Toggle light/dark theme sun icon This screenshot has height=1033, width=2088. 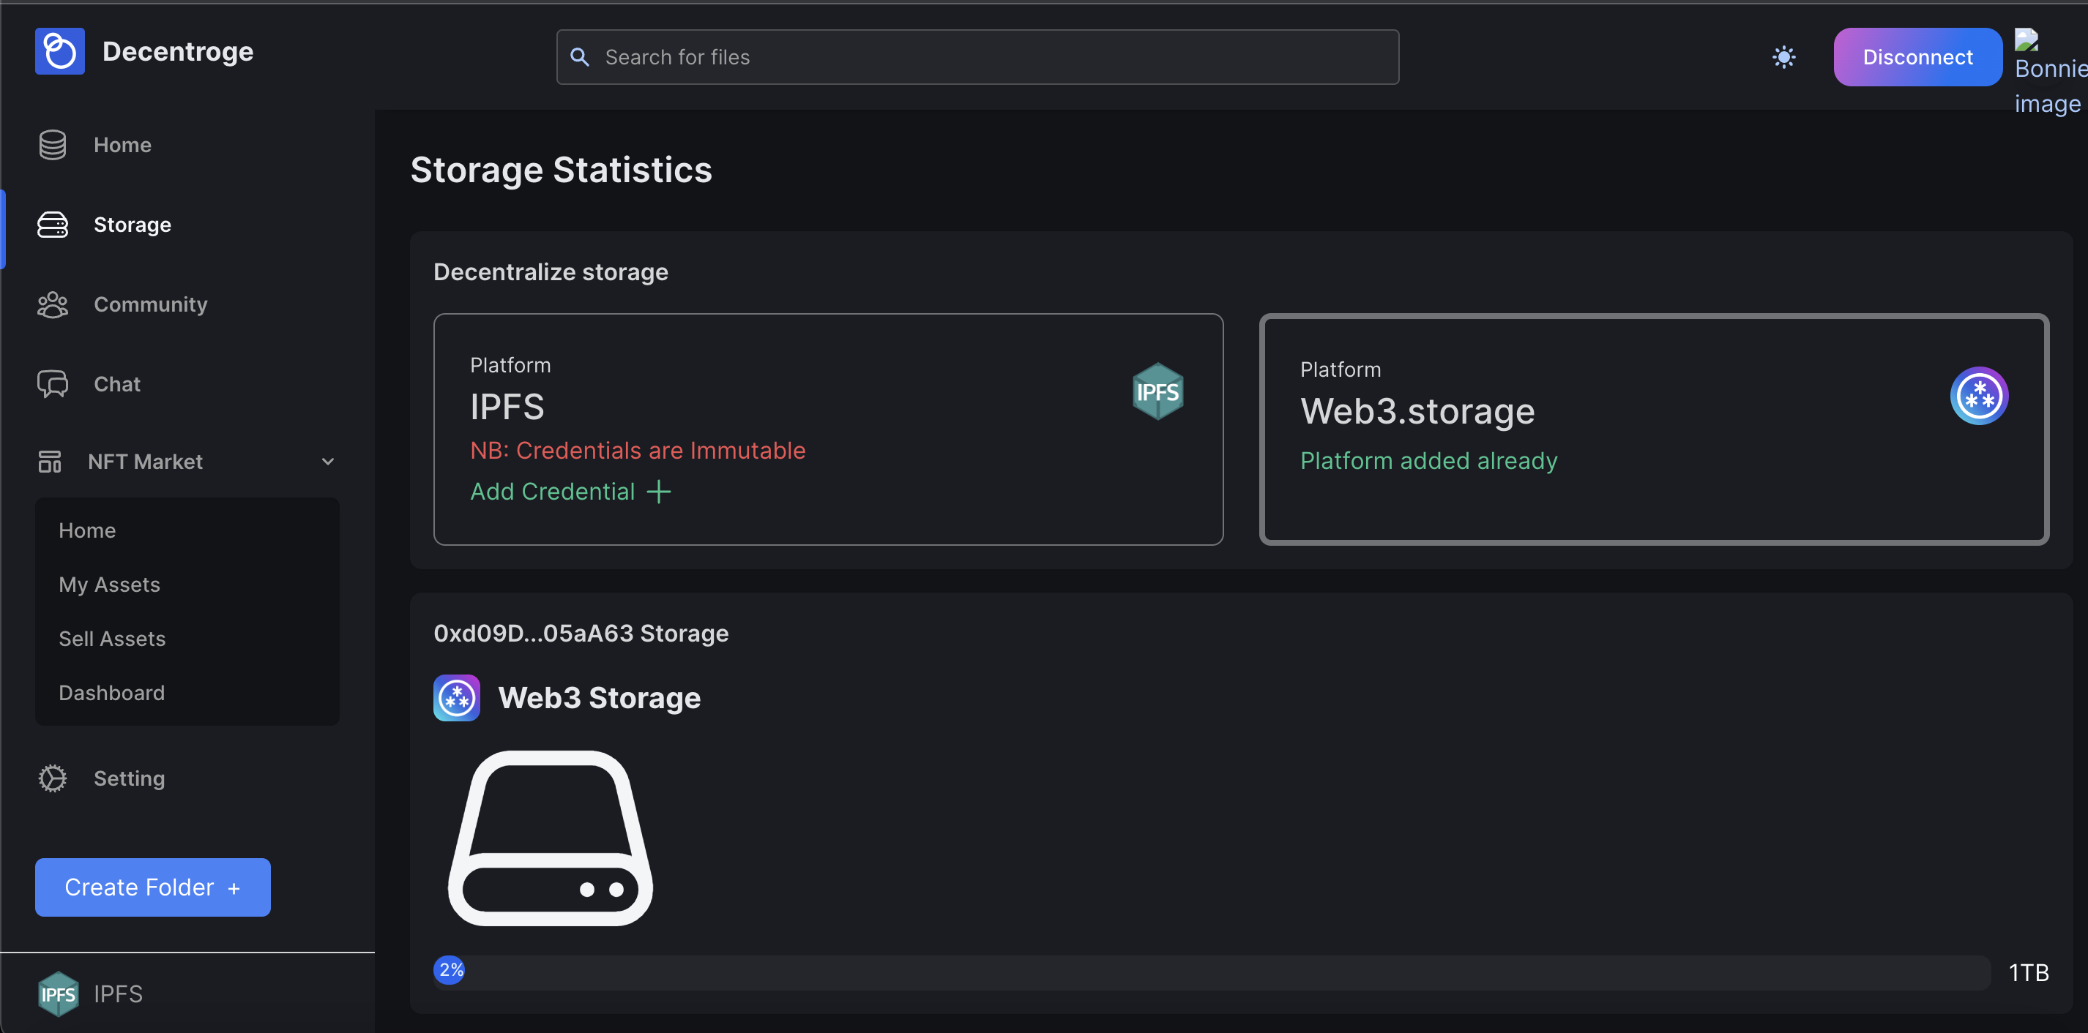[x=1783, y=58]
